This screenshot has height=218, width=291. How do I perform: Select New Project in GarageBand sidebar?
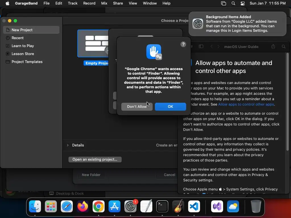pyautogui.click(x=31, y=30)
